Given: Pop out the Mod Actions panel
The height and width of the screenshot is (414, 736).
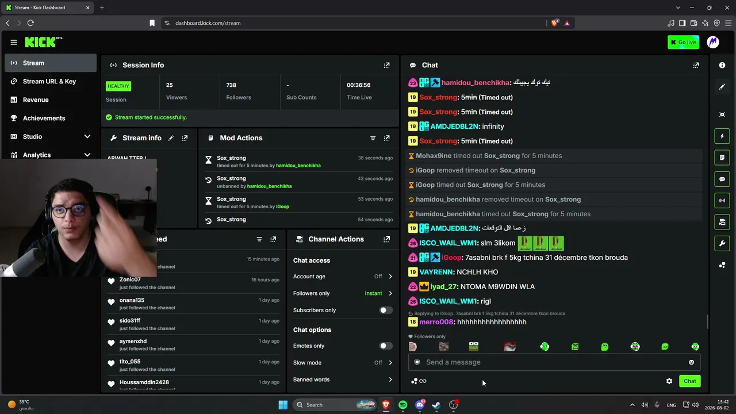Looking at the screenshot, I should pyautogui.click(x=386, y=138).
